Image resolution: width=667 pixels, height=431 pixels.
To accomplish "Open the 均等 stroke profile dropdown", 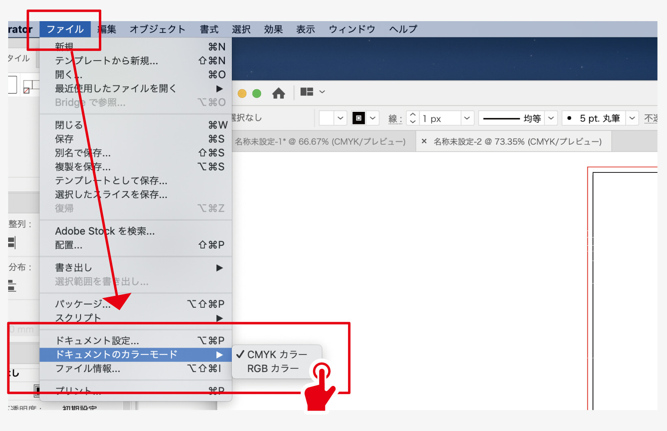I will (x=551, y=118).
